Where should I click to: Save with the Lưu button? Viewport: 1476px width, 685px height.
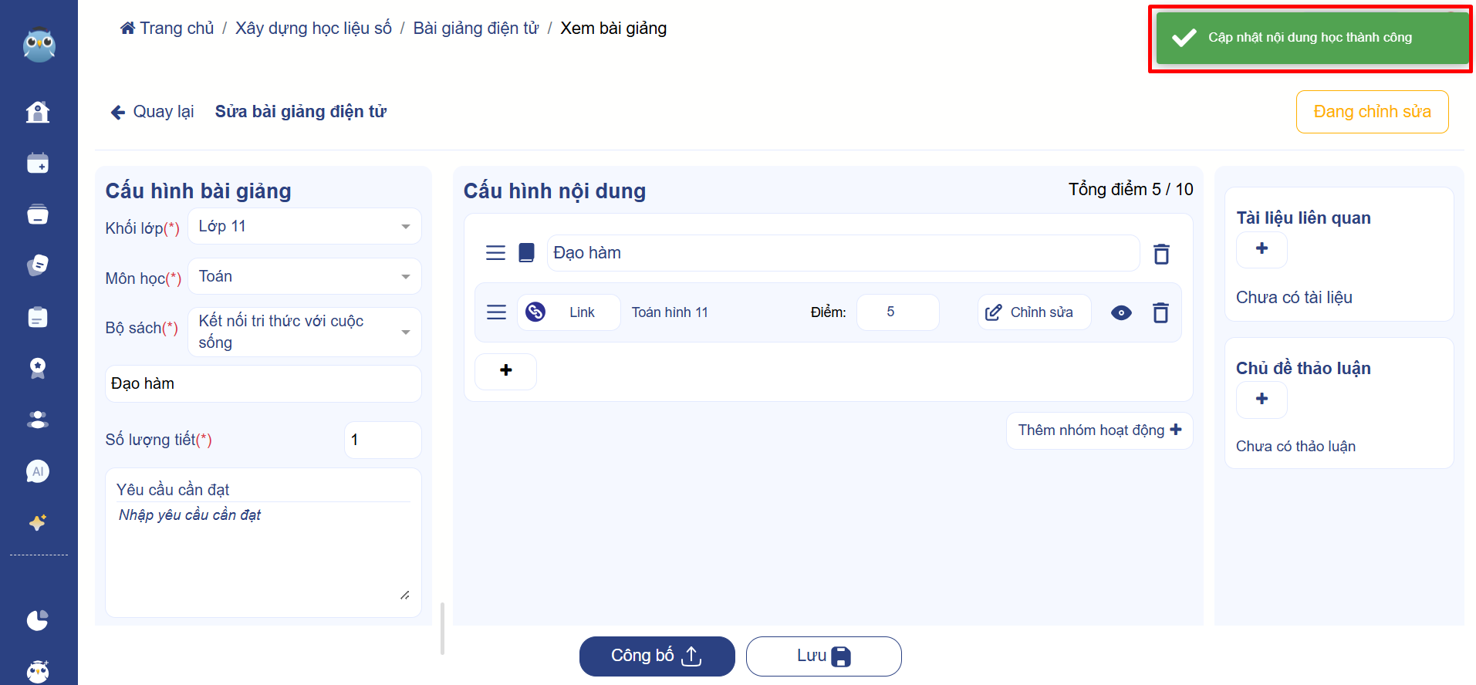(823, 656)
